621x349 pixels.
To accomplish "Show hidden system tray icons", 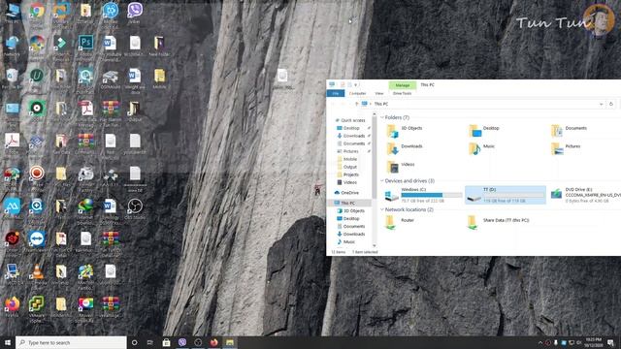I will 540,342.
